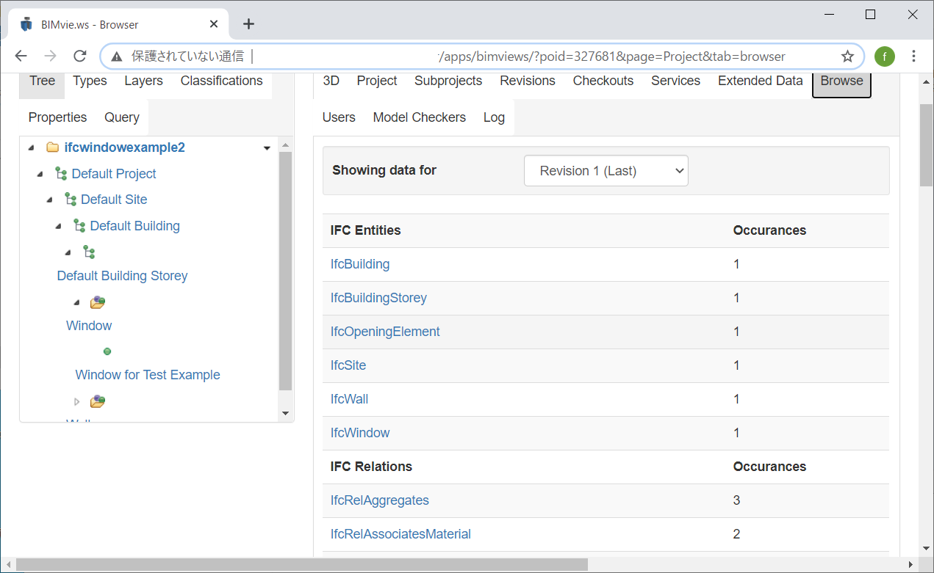Select the green instance dot above Window for Test Example
Image resolution: width=934 pixels, height=573 pixels.
(x=107, y=351)
